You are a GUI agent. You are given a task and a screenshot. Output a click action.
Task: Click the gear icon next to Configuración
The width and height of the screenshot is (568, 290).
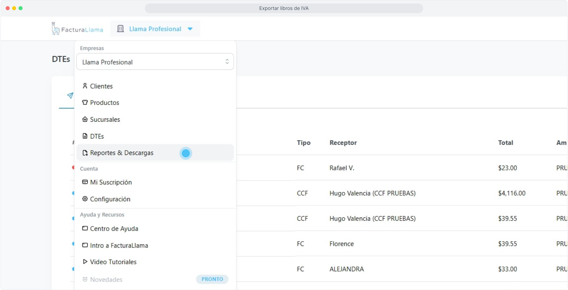85,199
